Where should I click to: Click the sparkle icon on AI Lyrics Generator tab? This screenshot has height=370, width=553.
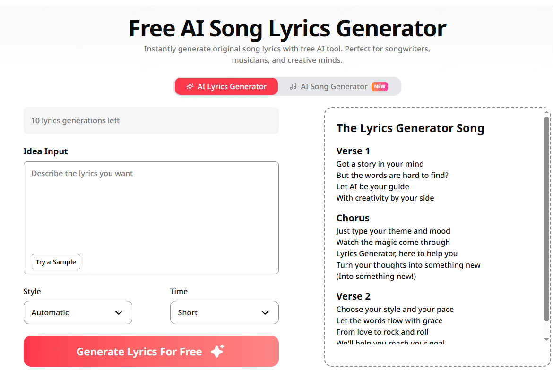coord(190,86)
